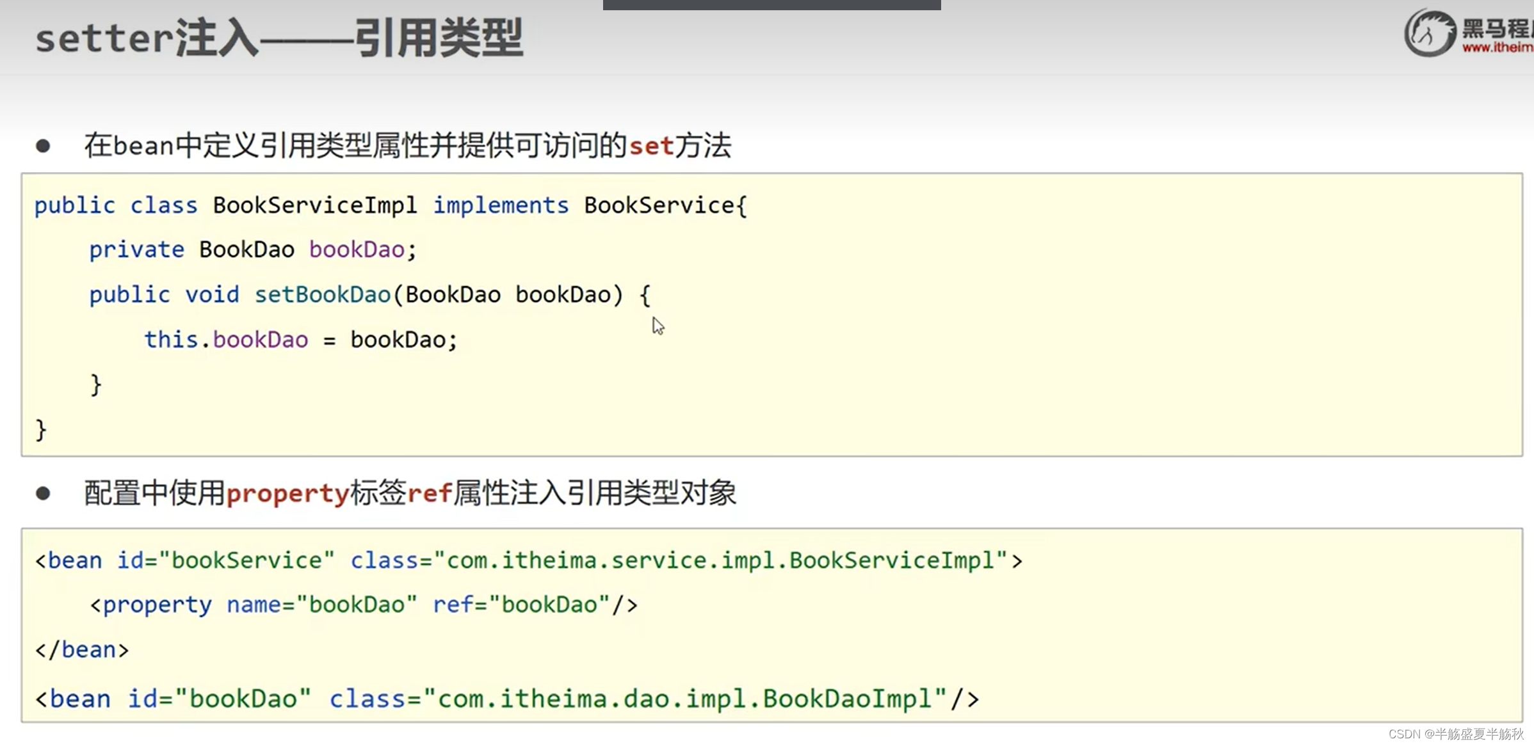This screenshot has height=746, width=1534.
Task: Click the red 'set' keyword in first bullet
Action: [650, 147]
